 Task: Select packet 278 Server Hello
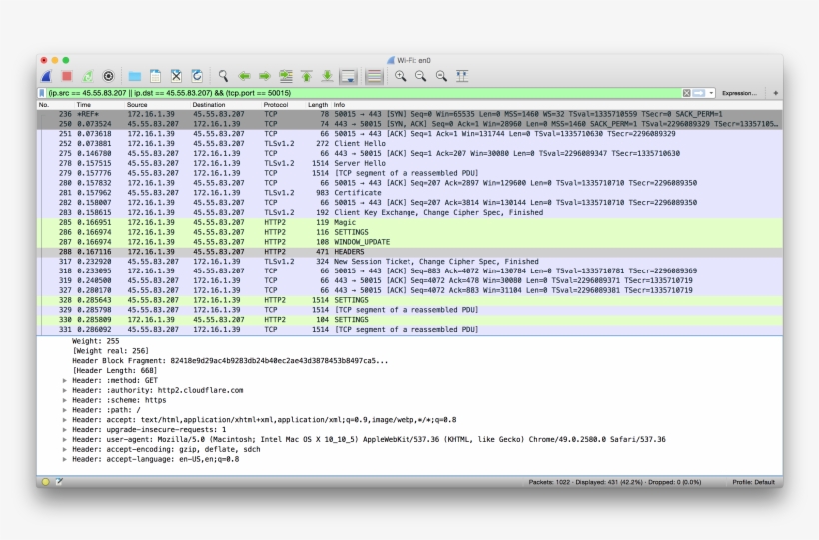pos(409,163)
